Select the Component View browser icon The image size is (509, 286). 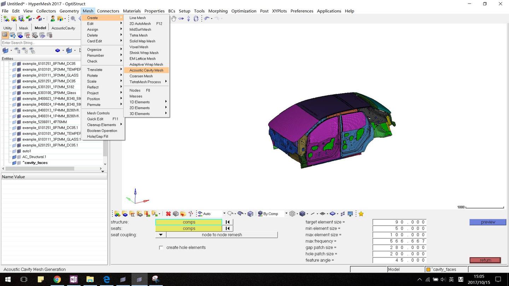tap(20, 35)
